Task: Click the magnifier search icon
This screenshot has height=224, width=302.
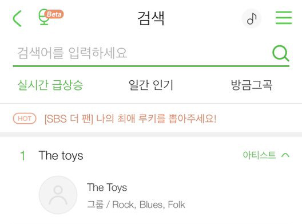Action: tap(281, 53)
